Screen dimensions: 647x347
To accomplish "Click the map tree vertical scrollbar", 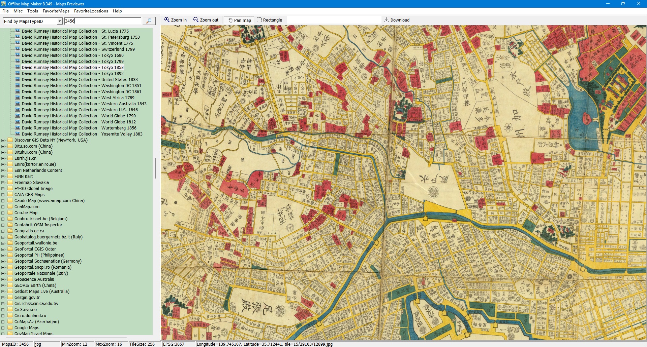I will [155, 168].
